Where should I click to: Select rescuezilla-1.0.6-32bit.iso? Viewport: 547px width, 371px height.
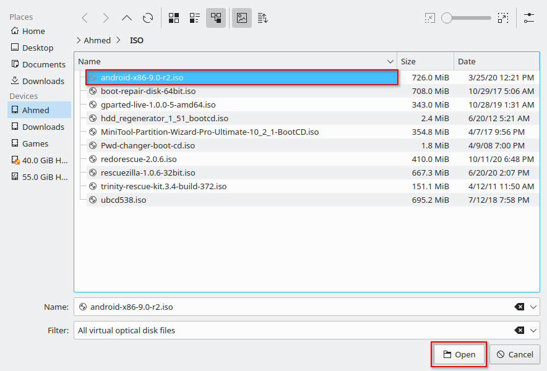tap(242, 173)
